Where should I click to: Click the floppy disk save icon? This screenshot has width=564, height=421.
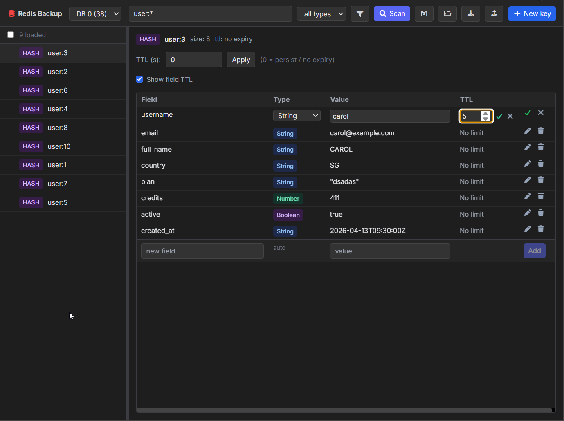pyautogui.click(x=424, y=14)
